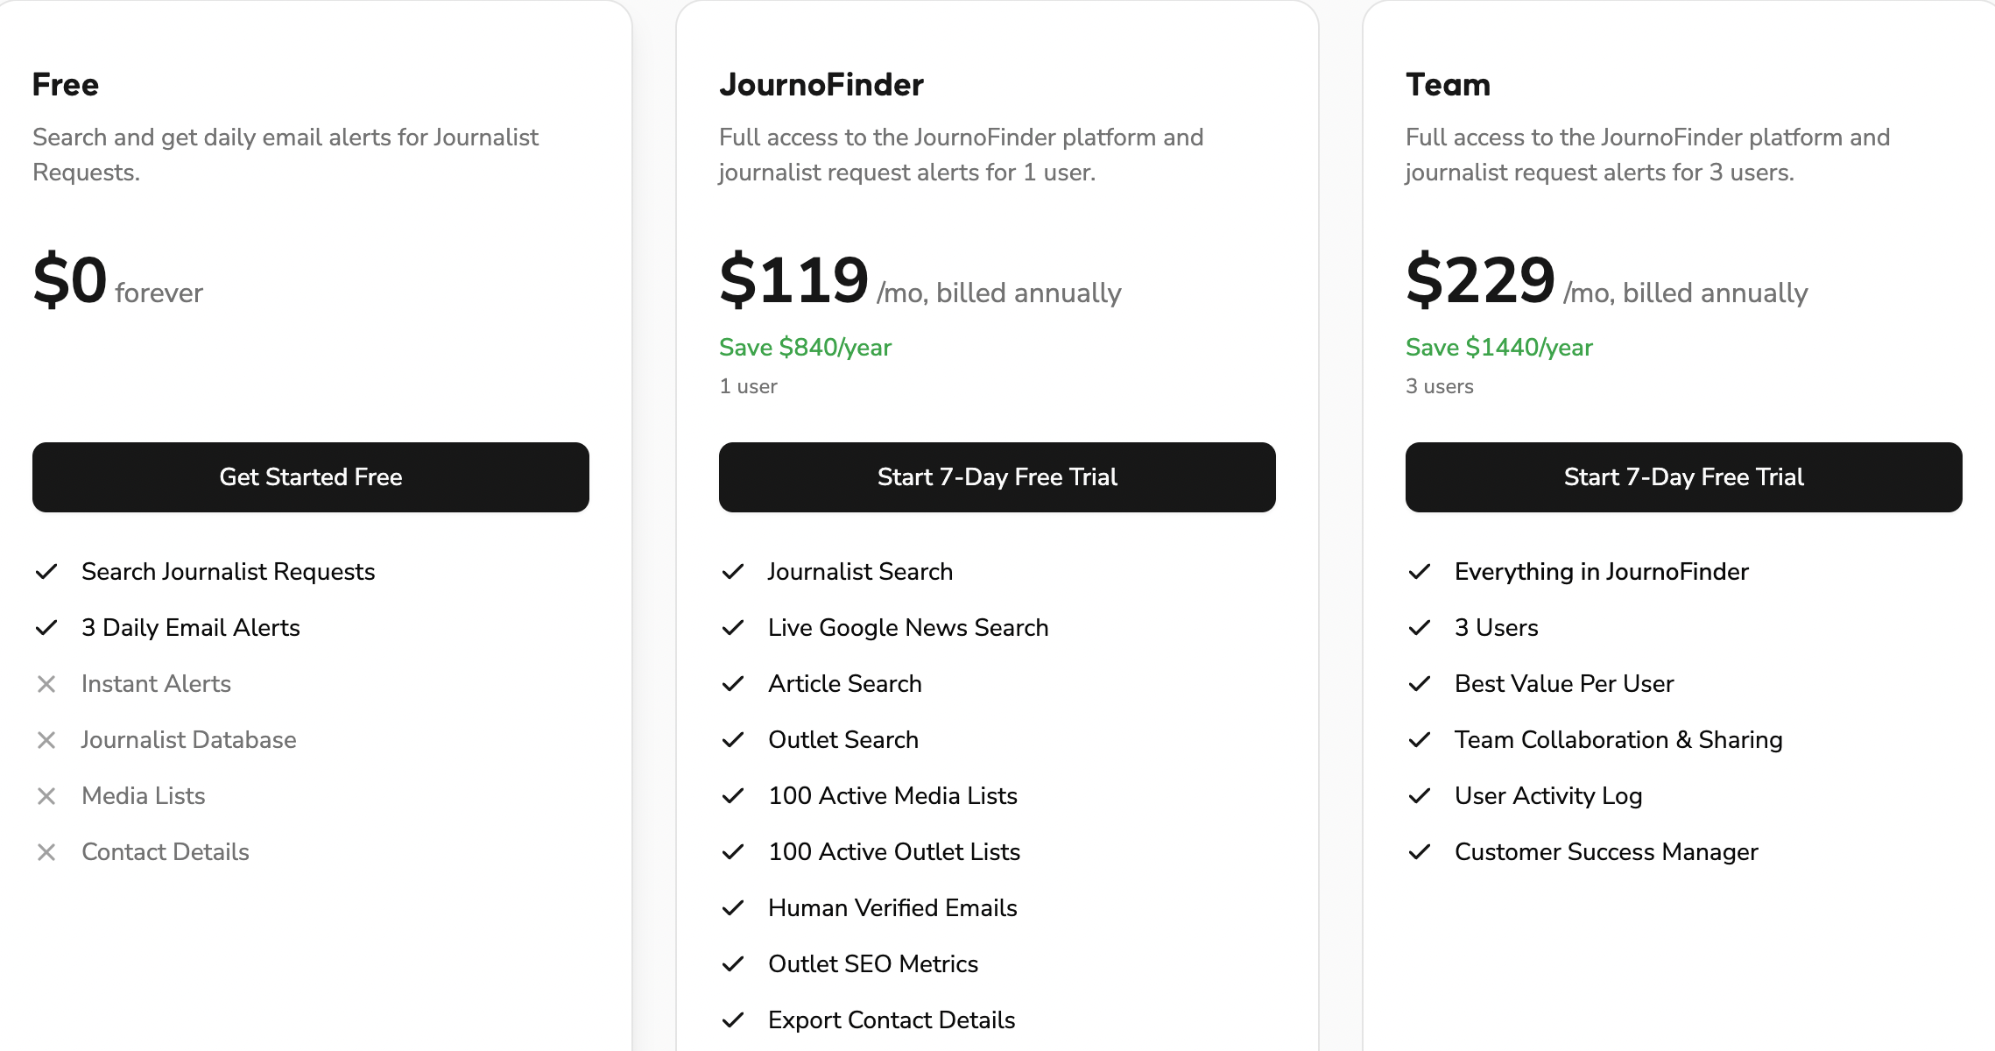Click checkmark beside Team Collaboration & Sharing
Viewport: 1995px width, 1051px height.
point(1420,740)
